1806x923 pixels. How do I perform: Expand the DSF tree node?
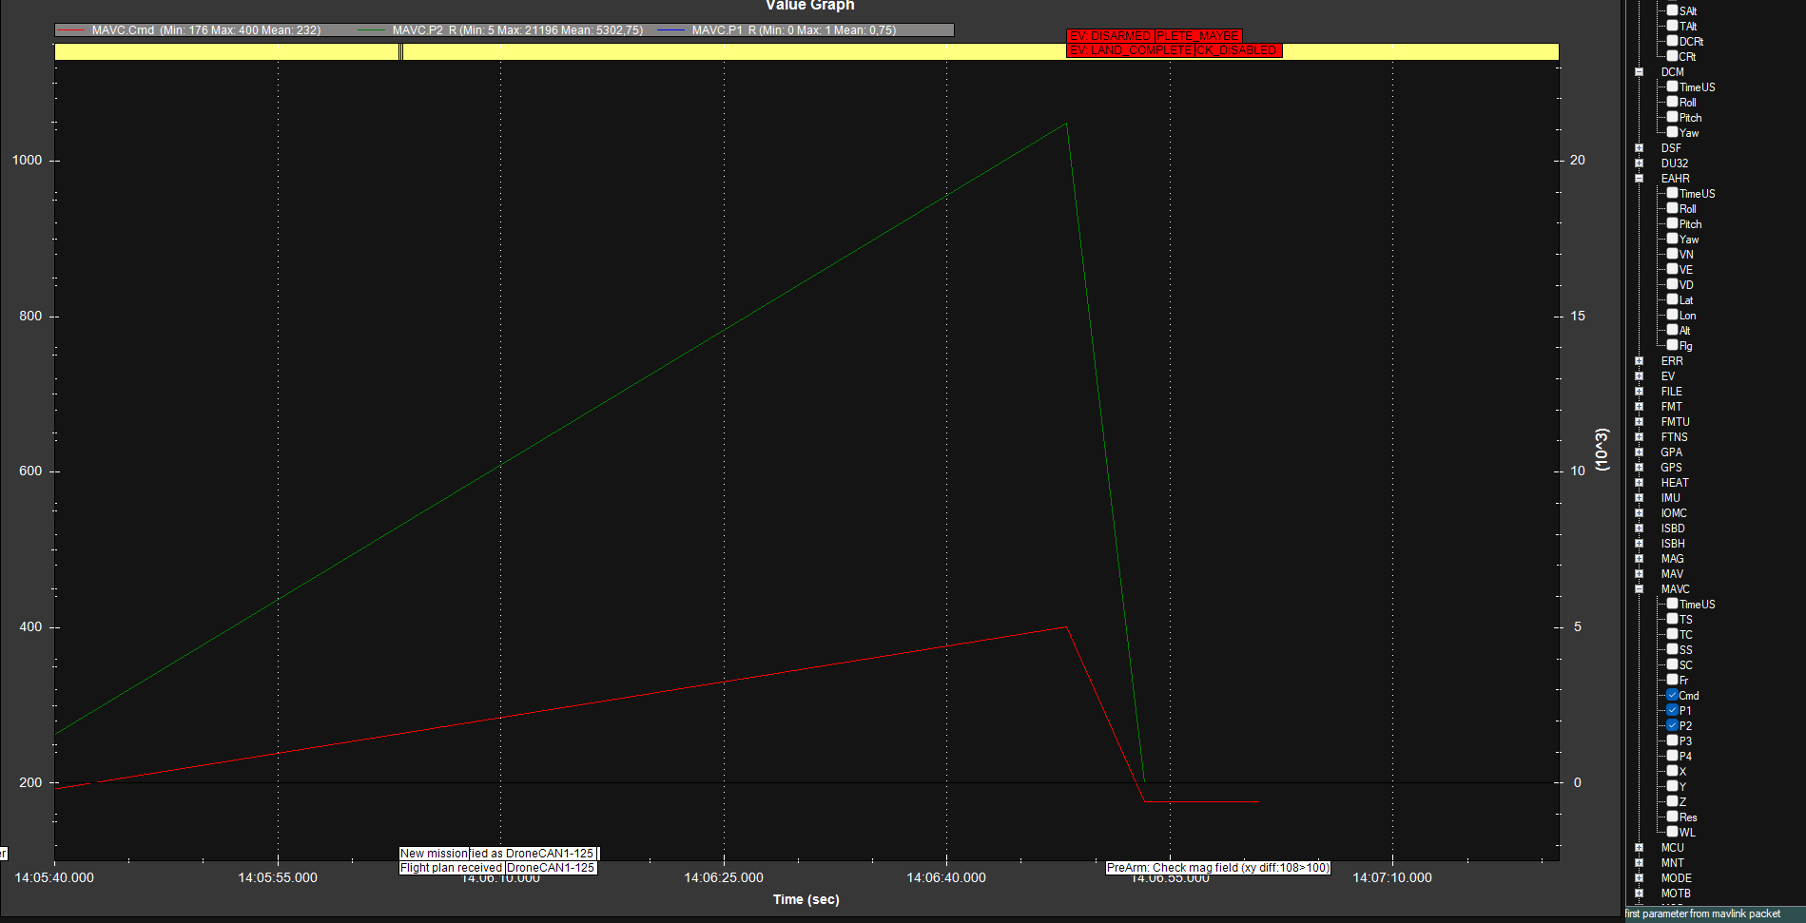click(x=1639, y=148)
